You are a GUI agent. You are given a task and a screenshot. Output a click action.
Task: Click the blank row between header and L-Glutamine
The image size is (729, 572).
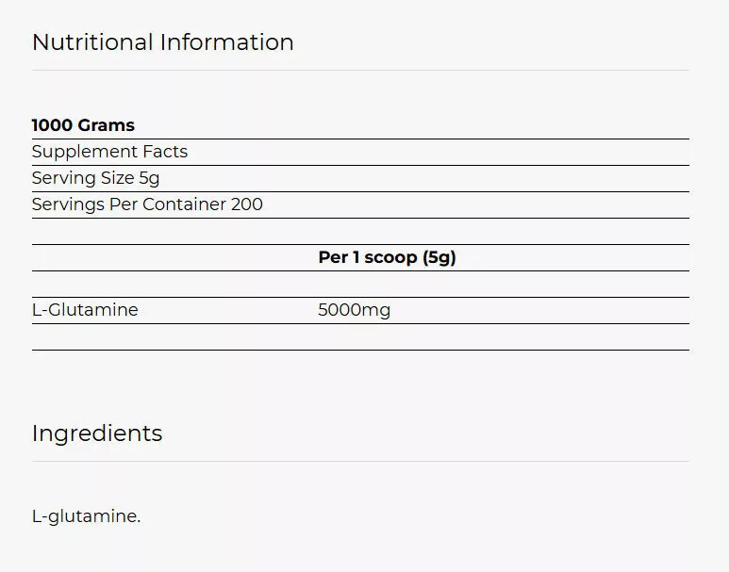[360, 285]
